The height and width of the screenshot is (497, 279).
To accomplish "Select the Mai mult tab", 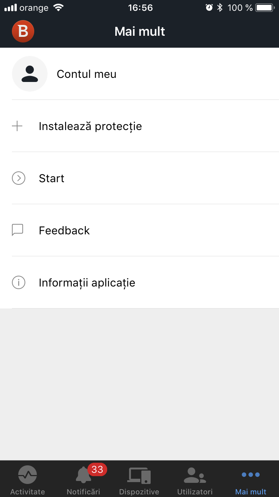I will tap(251, 480).
